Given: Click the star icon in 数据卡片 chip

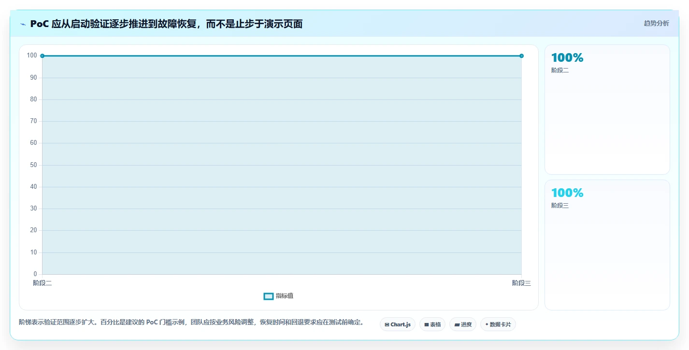Looking at the screenshot, I should coord(487,324).
